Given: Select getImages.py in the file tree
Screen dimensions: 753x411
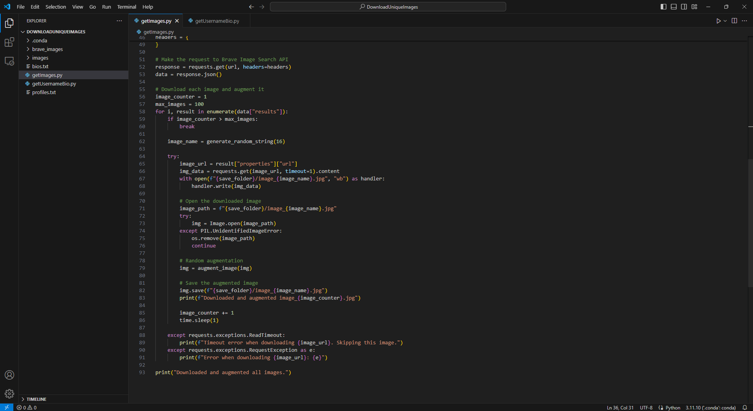Looking at the screenshot, I should [x=74, y=75].
